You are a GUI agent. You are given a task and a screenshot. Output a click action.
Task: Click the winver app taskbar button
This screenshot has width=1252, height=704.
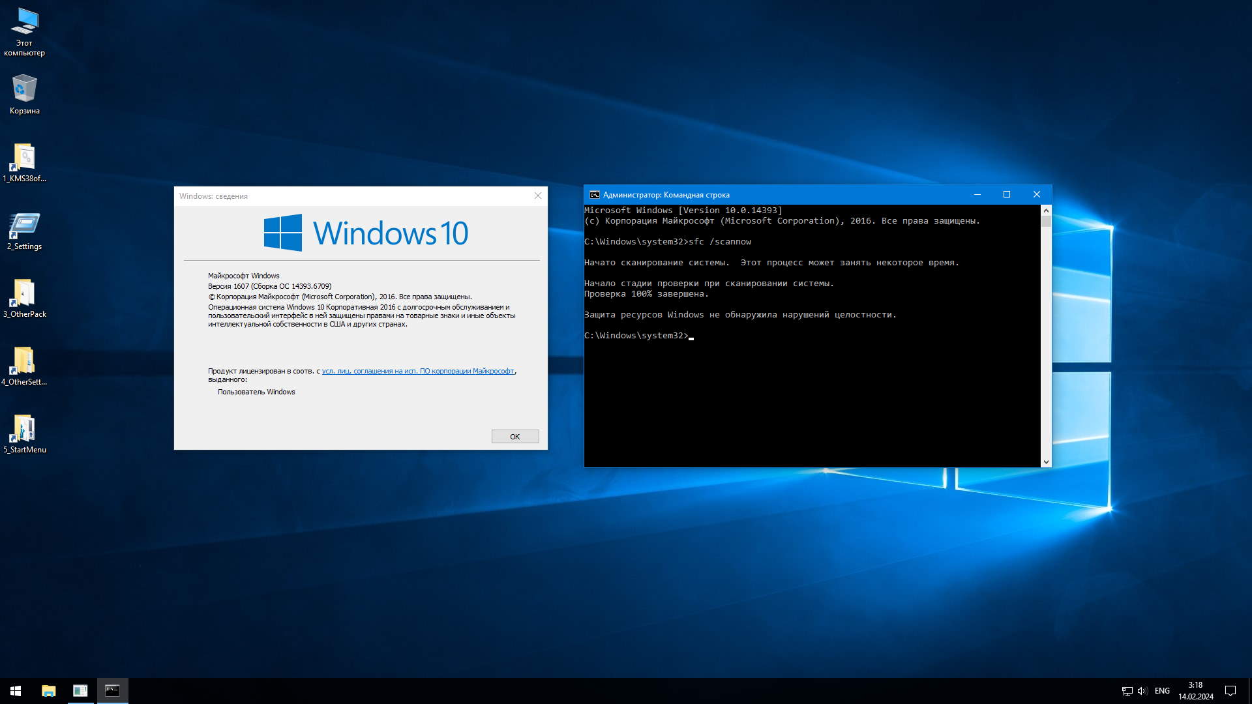click(80, 690)
